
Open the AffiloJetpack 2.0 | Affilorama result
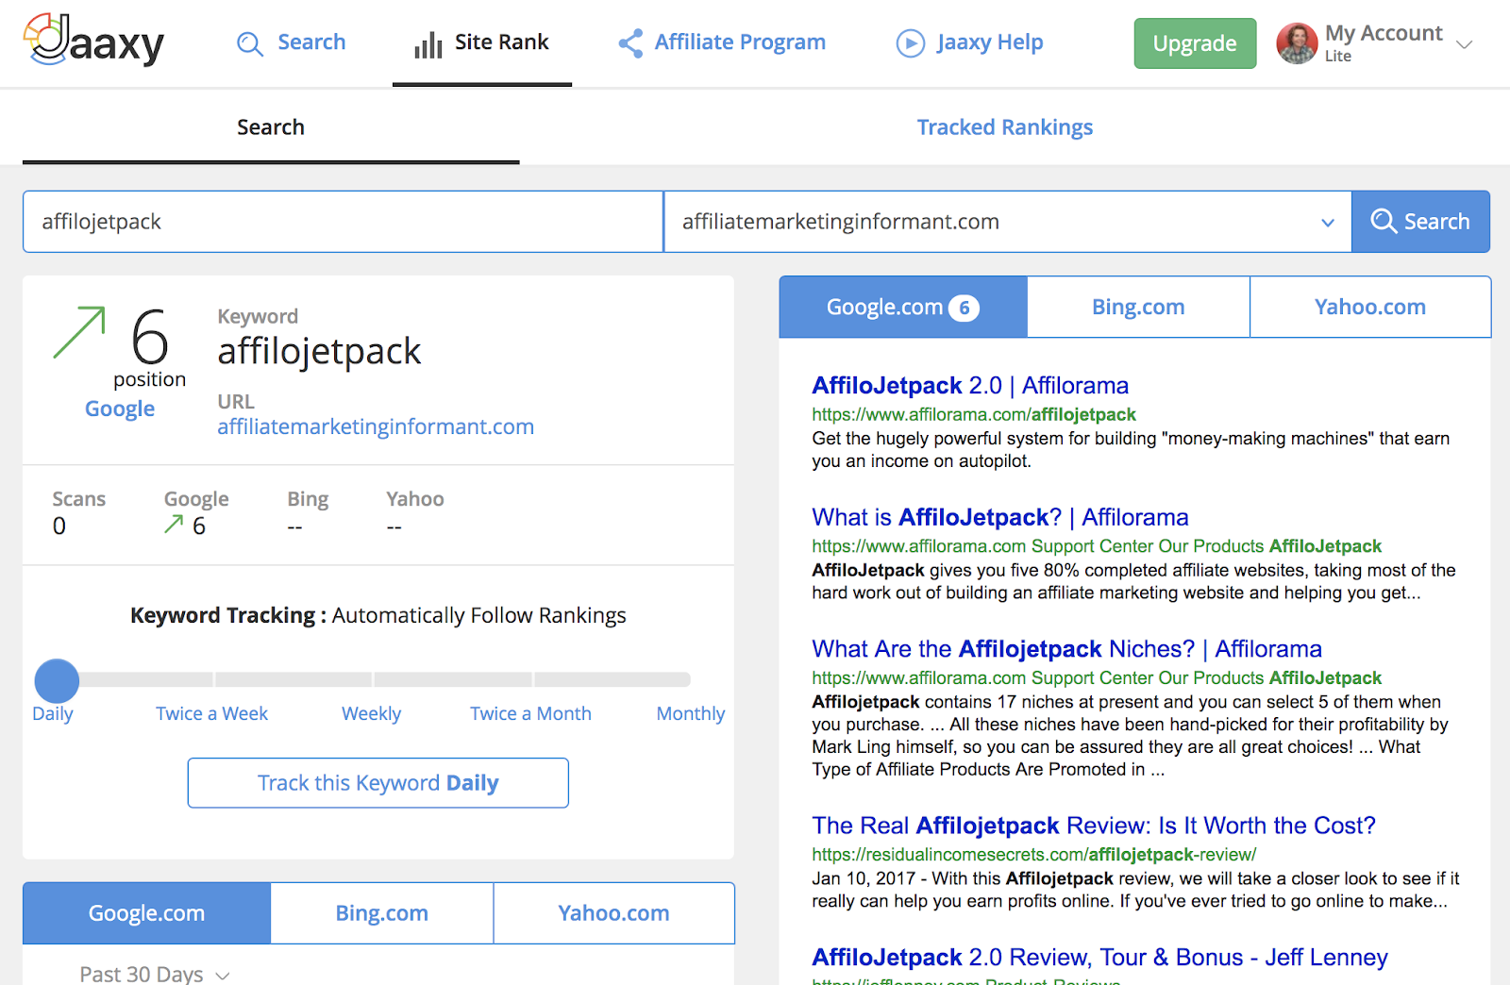[x=970, y=385]
